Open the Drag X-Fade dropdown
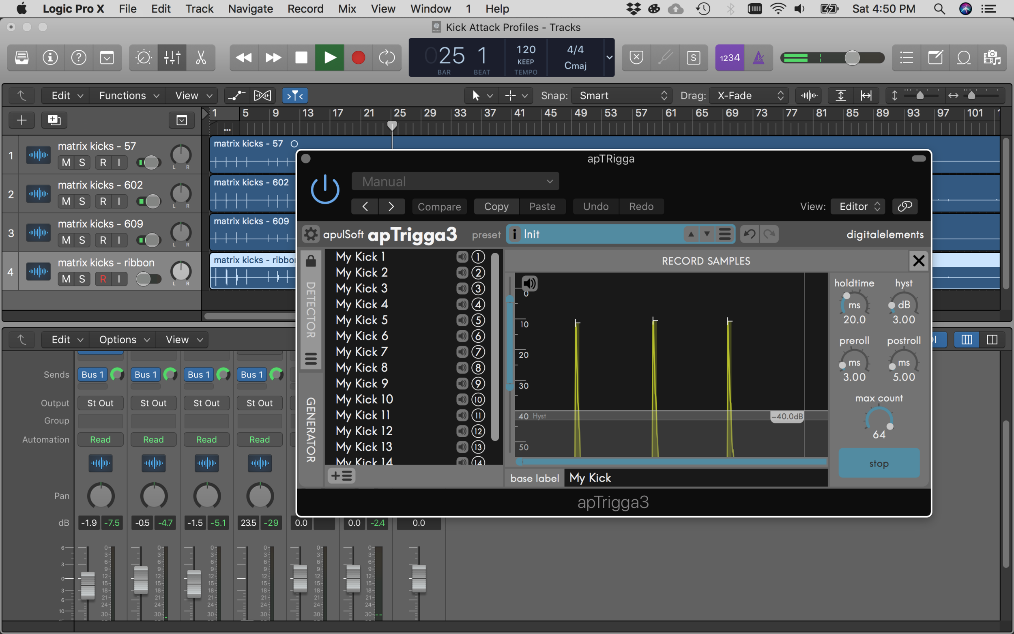Image resolution: width=1014 pixels, height=634 pixels. point(749,96)
